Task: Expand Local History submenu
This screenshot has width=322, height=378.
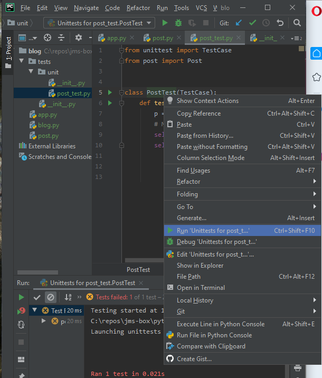Action: (242, 300)
